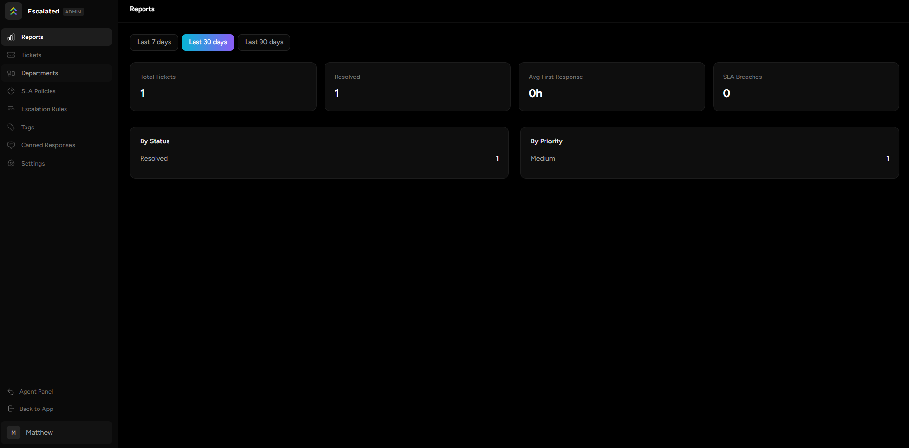Click the Agent Panel return arrow icon

[11, 391]
